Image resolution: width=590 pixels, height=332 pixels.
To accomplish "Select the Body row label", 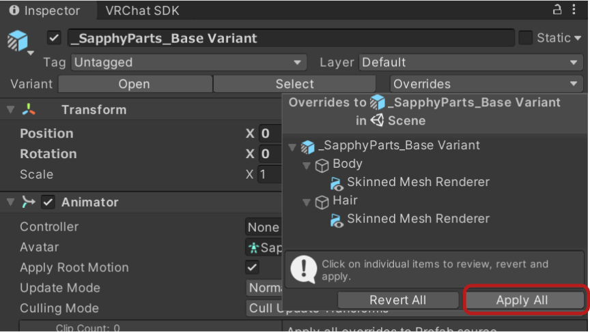I will 348,164.
